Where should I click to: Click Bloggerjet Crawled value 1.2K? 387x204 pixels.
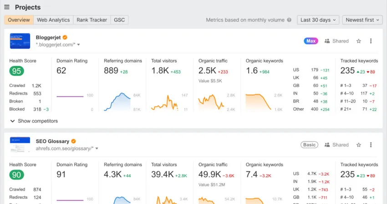pyautogui.click(x=36, y=86)
